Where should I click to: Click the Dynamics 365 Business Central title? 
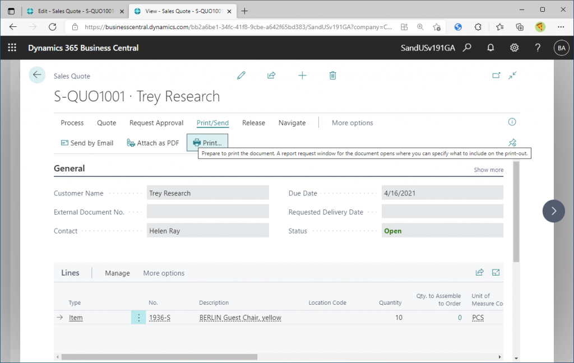(84, 48)
